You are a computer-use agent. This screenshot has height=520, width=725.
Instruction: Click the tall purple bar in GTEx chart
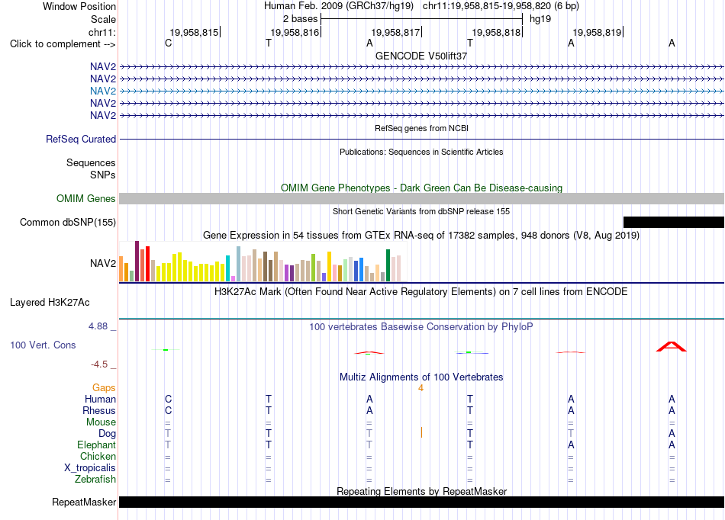(x=137, y=261)
